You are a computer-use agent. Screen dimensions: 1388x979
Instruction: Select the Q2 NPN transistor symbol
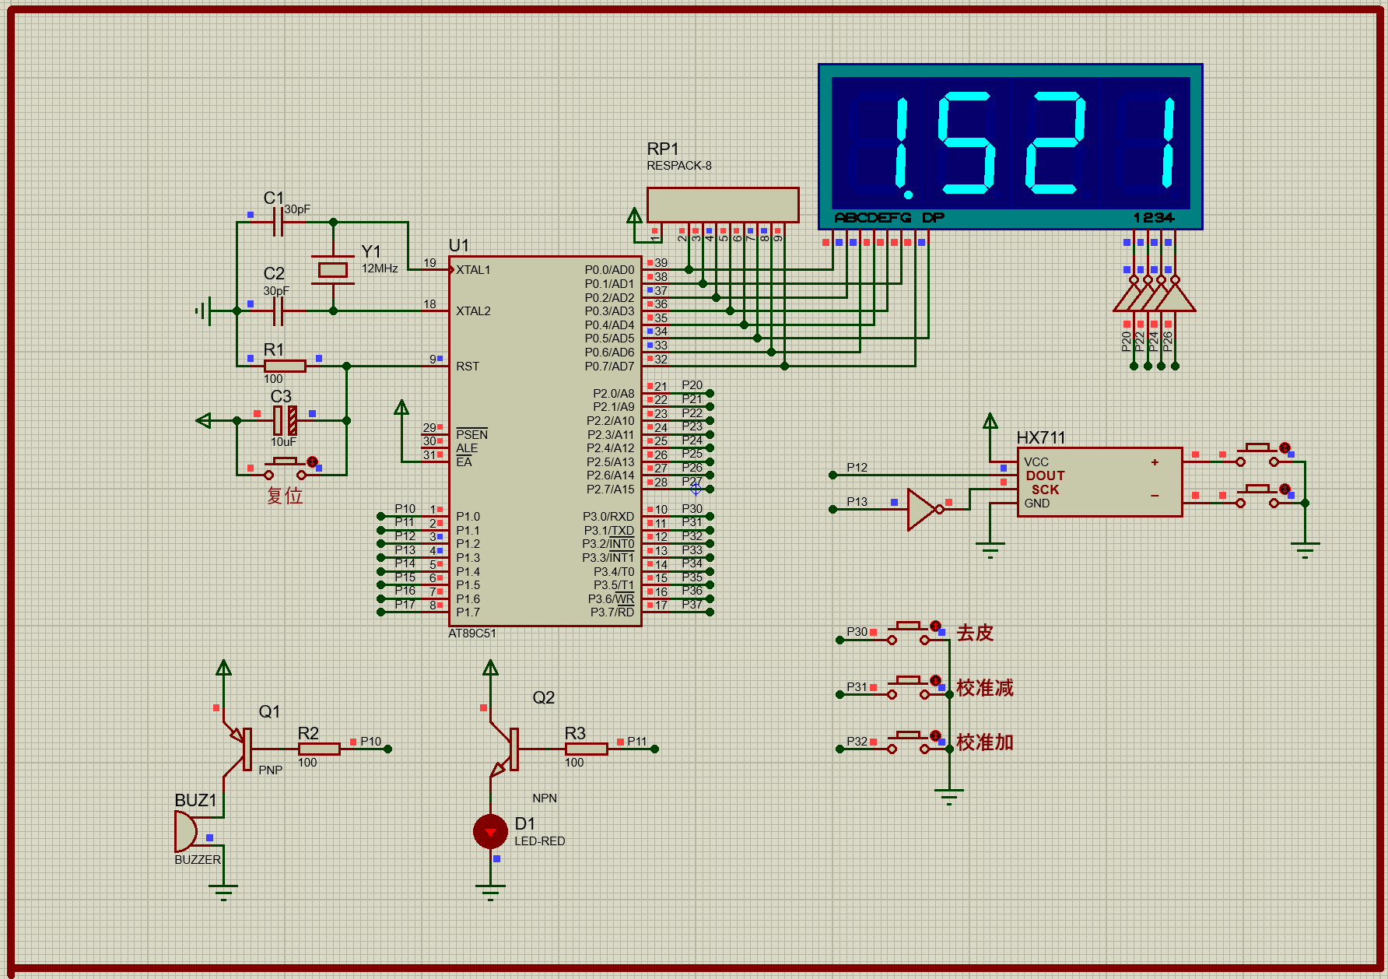[506, 749]
